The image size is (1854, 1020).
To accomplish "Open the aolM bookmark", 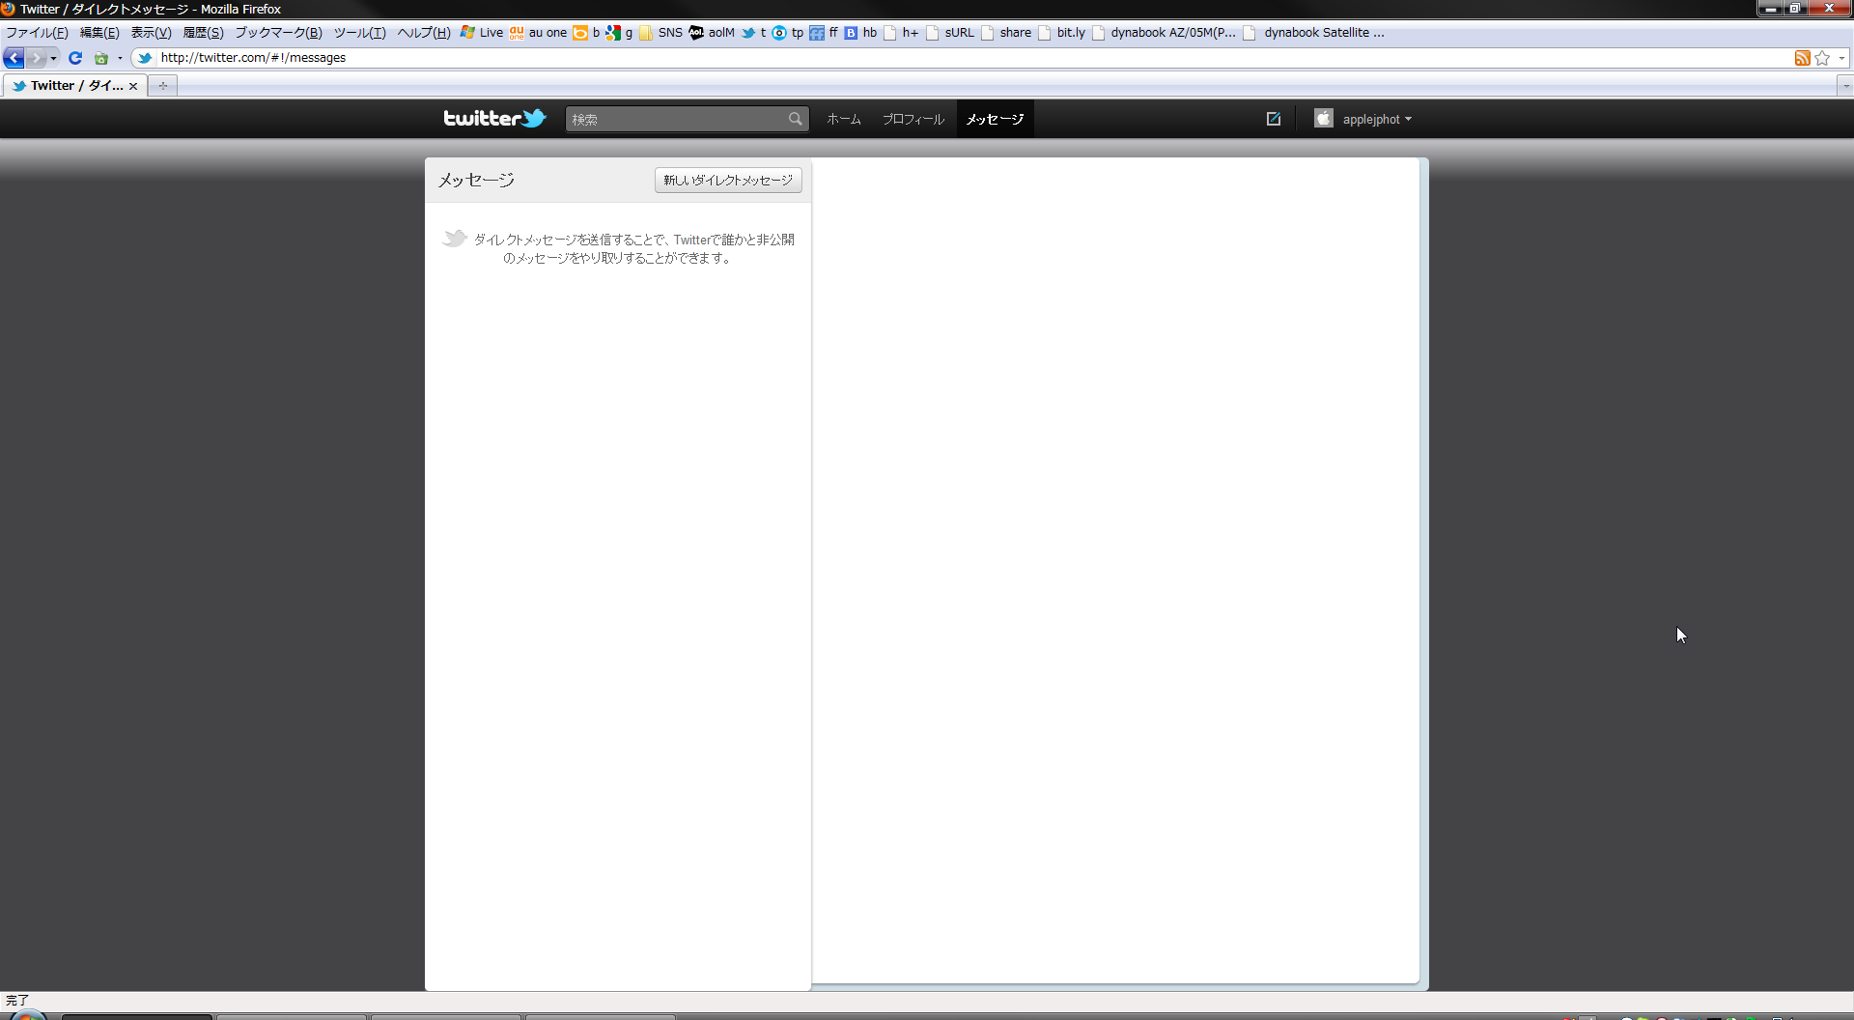I will [712, 32].
